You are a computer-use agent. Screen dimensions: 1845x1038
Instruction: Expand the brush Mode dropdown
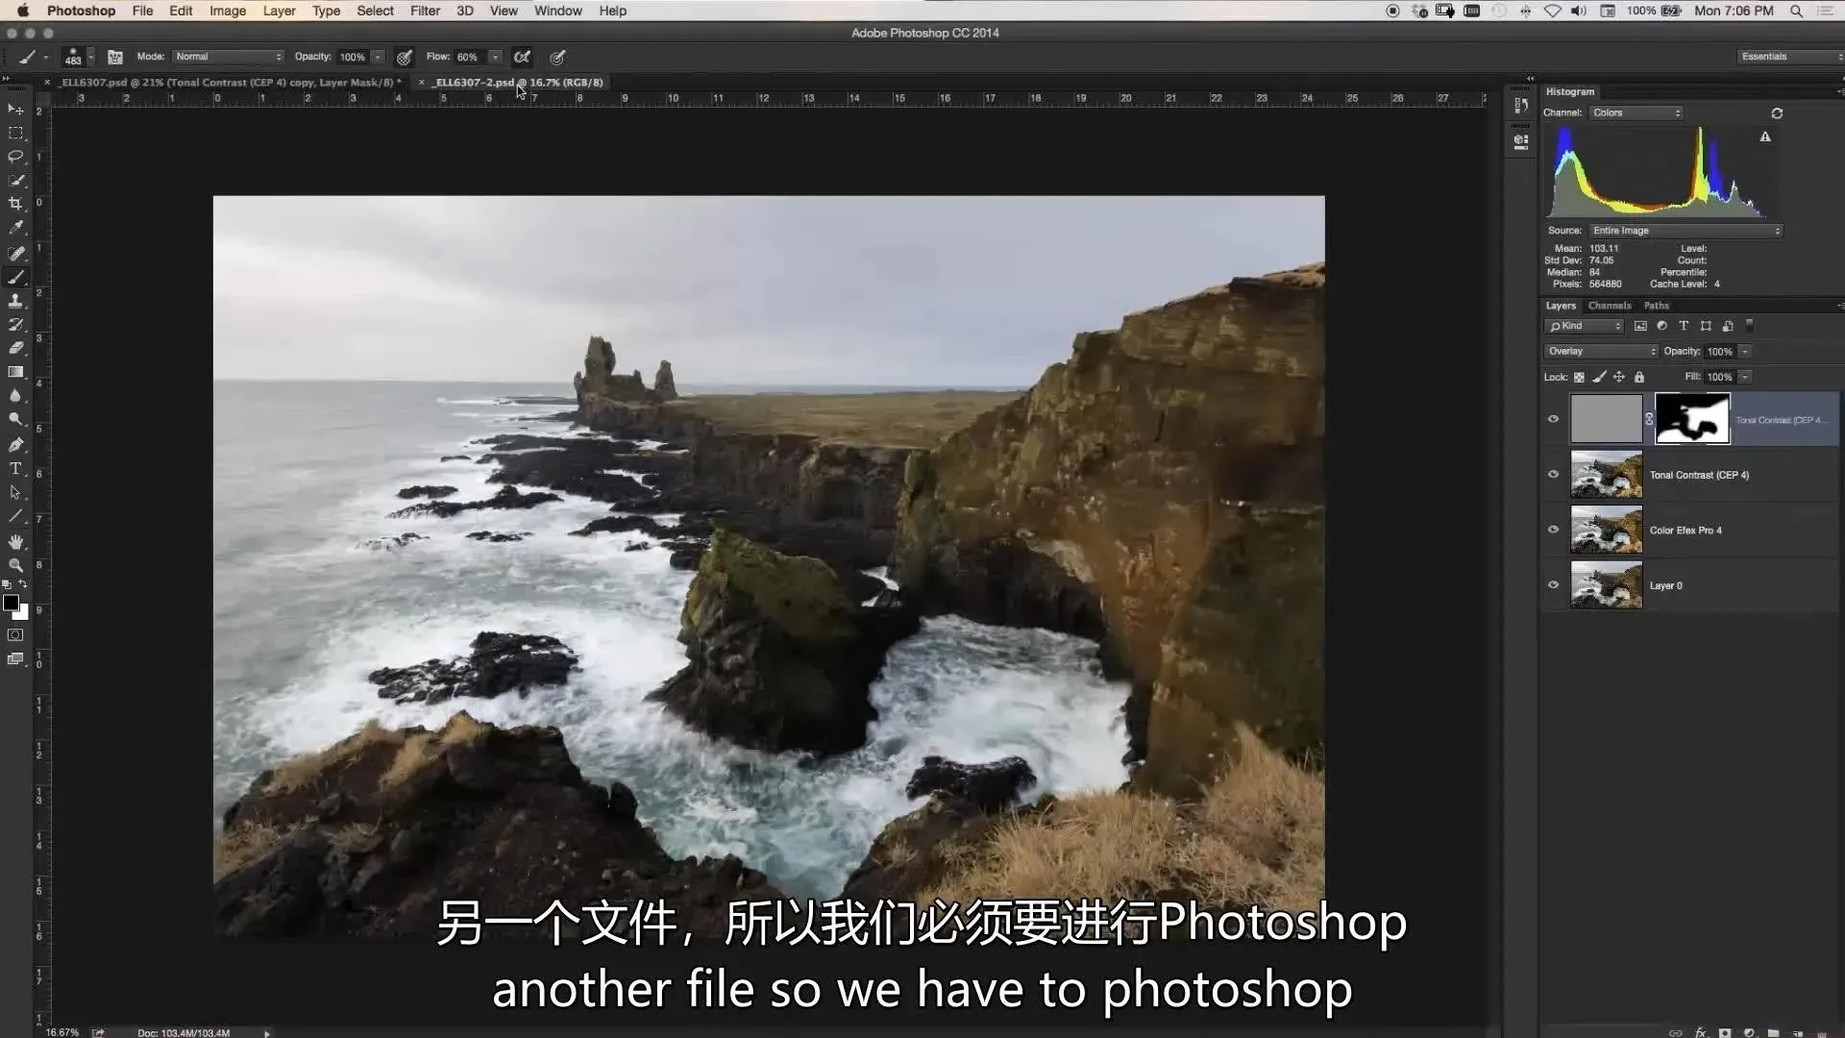click(x=228, y=57)
